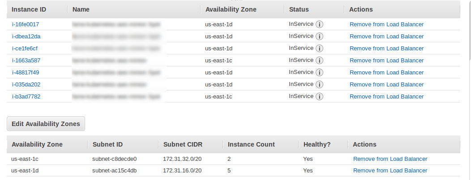Screen dimensions: 471x180
Task: Sort instances by Availability Zone header
Action: click(x=231, y=9)
